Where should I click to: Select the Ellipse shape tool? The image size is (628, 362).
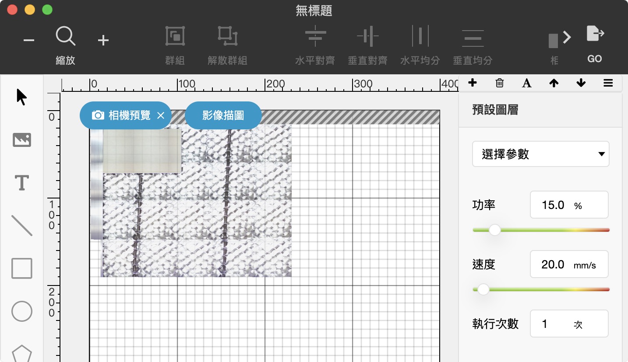pyautogui.click(x=21, y=311)
